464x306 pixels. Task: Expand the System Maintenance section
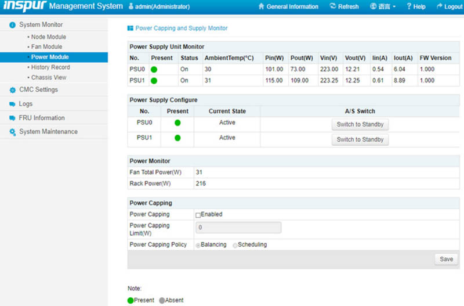coord(48,132)
